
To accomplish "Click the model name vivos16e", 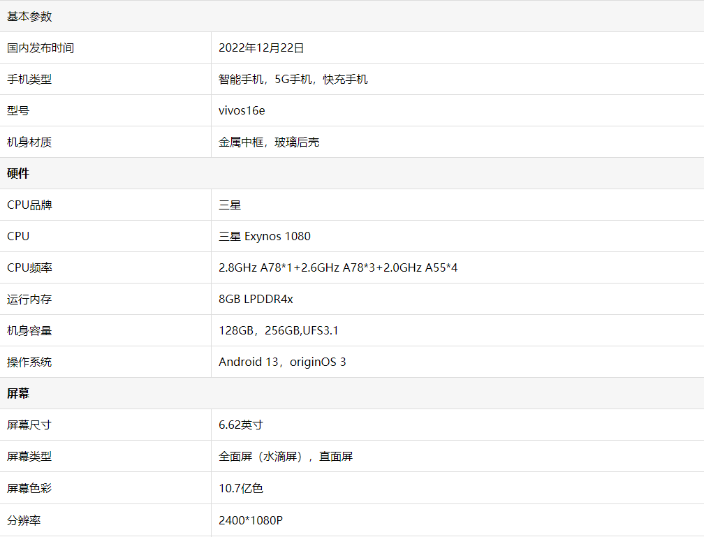I will 242,110.
